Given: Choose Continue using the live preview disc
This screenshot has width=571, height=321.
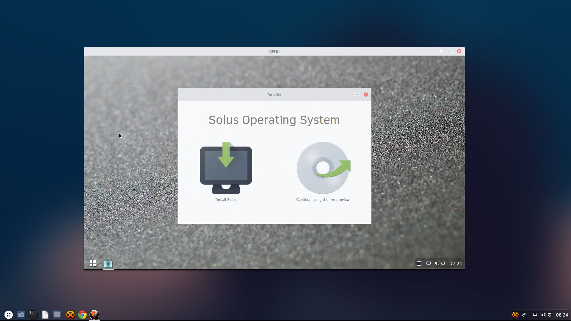Looking at the screenshot, I should [x=323, y=168].
